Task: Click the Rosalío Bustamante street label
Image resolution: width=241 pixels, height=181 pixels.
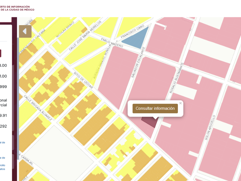Action: pyautogui.click(x=176, y=78)
